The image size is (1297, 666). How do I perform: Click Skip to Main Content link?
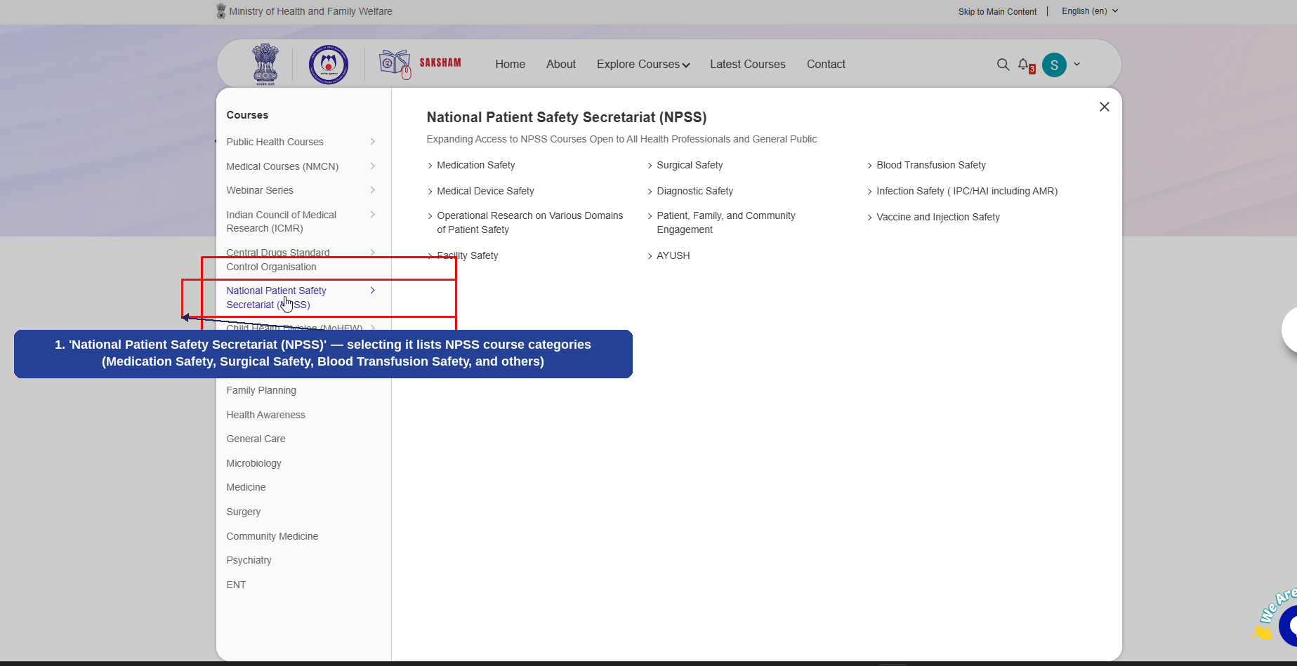pos(997,11)
